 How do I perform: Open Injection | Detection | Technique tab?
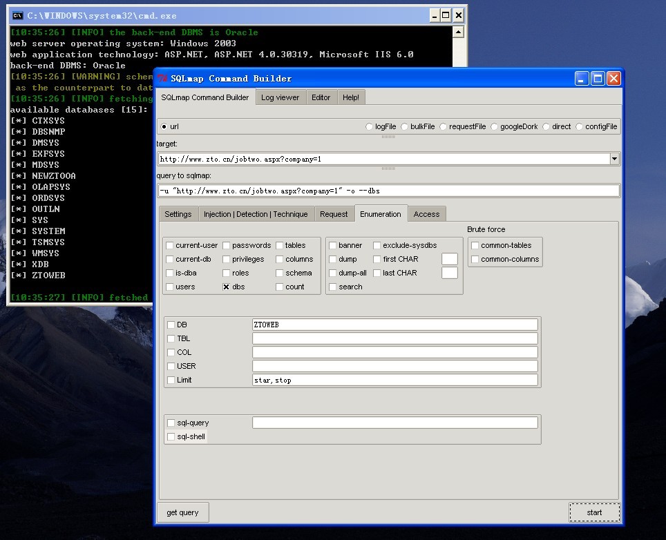pyautogui.click(x=256, y=214)
